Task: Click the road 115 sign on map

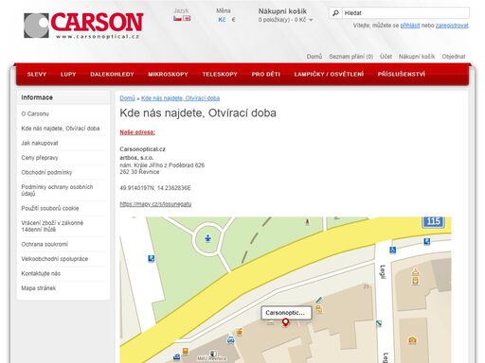Action: 433,222
